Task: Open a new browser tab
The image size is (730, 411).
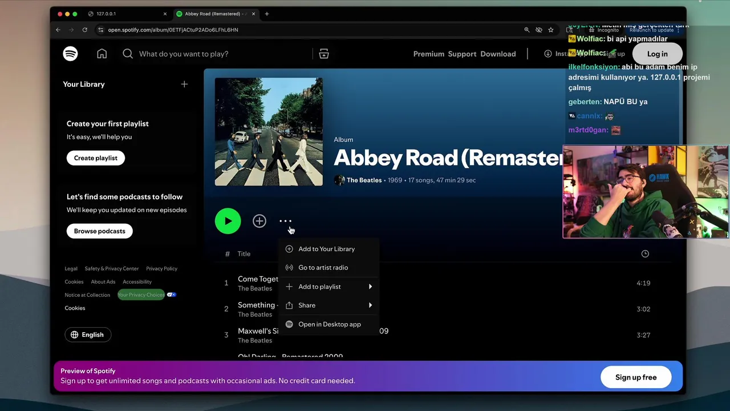Action: point(267,14)
